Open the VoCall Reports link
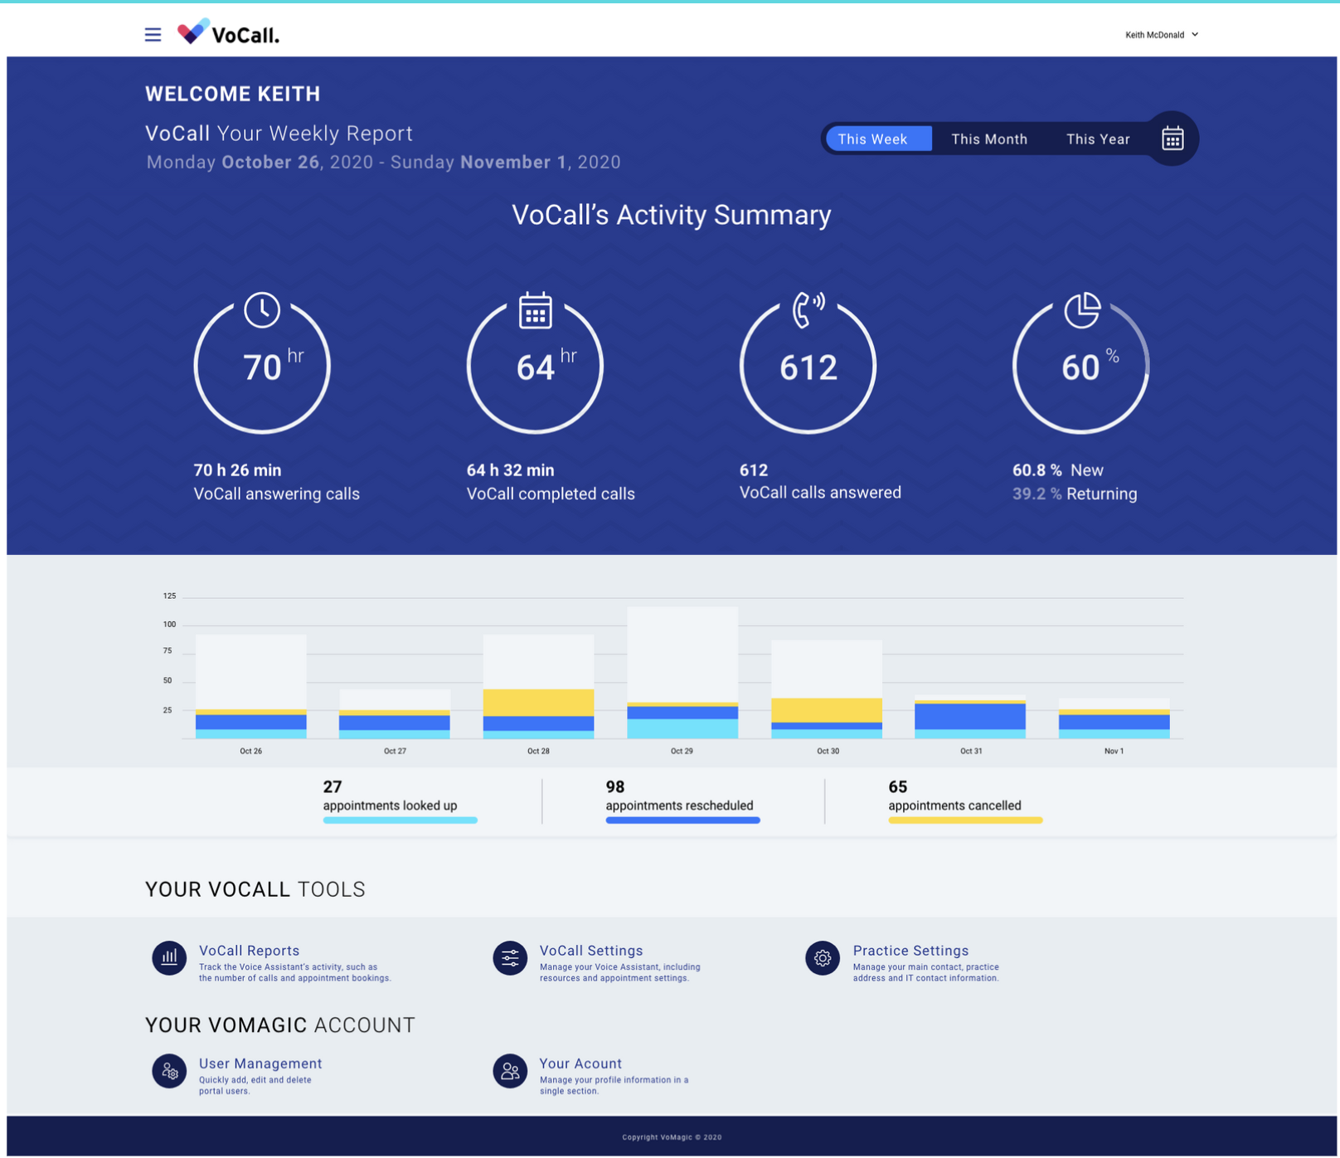 249,951
